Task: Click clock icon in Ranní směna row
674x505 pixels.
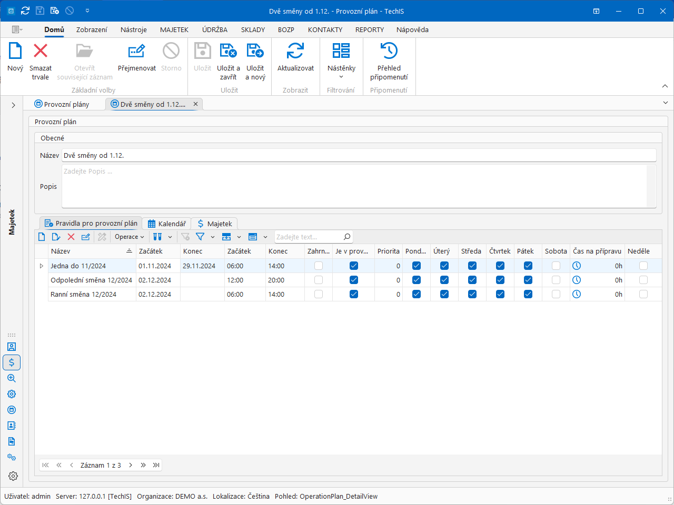Action: point(577,294)
